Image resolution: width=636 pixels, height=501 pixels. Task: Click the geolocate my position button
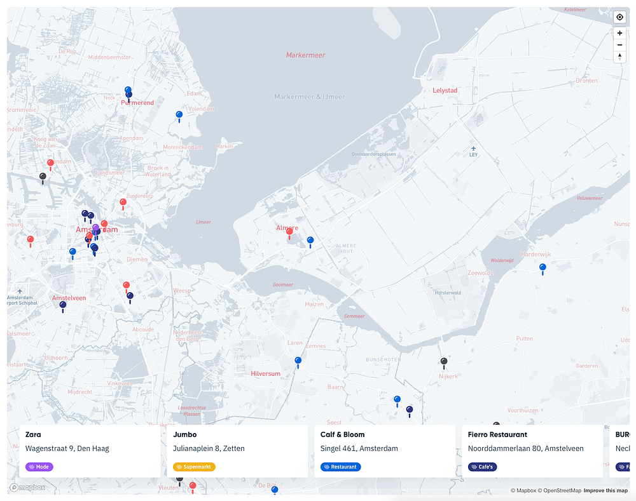(x=619, y=17)
